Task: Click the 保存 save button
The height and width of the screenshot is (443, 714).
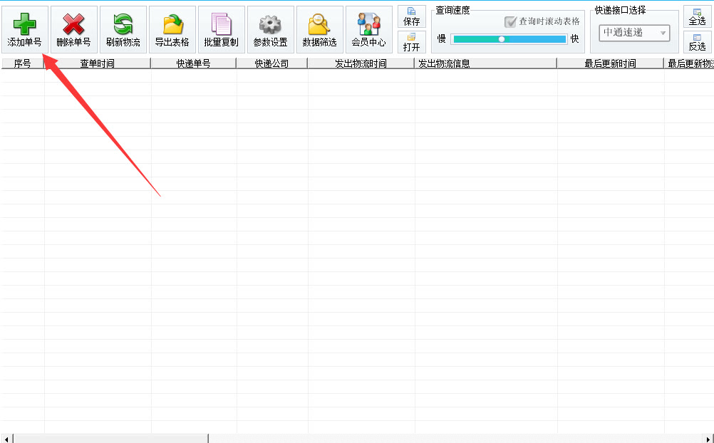Action: coord(412,17)
